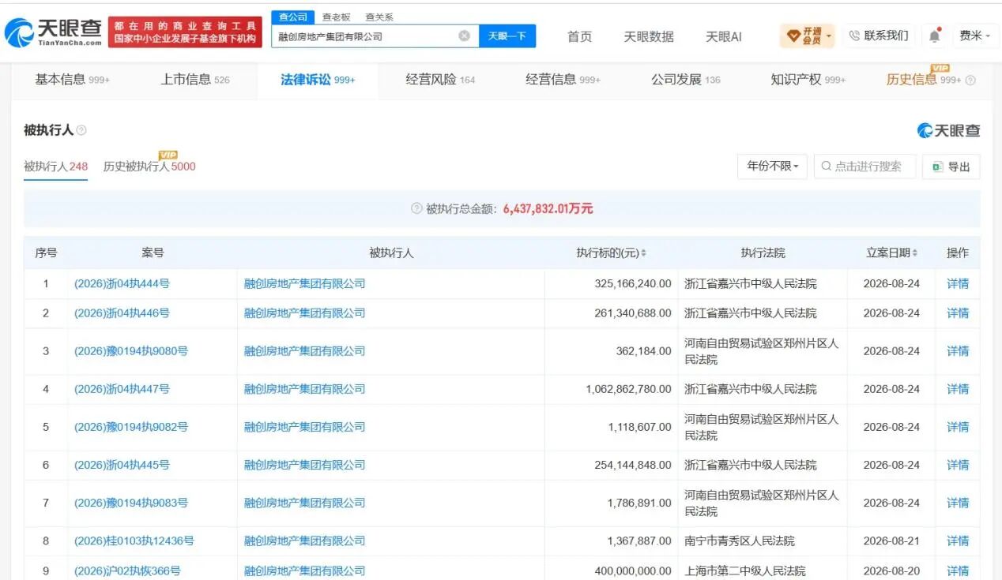Click 融创房地产集团有限公司 in row 4
The height and width of the screenshot is (580, 1002).
tap(305, 389)
